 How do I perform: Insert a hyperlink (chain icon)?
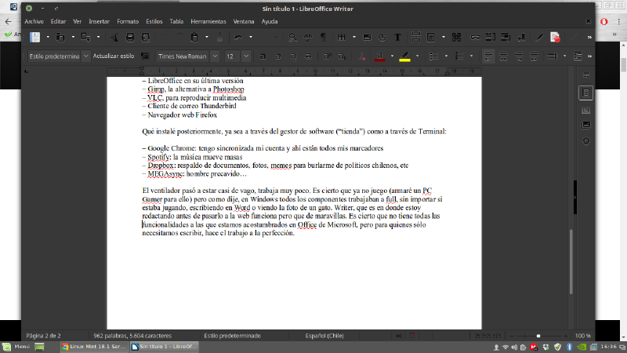pyautogui.click(x=475, y=37)
